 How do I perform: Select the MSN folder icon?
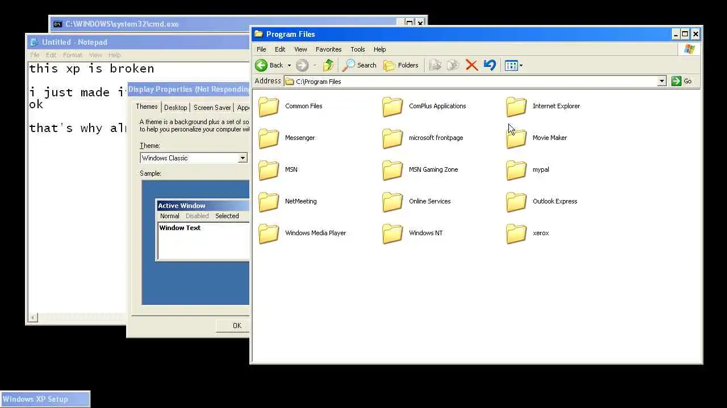[269, 169]
